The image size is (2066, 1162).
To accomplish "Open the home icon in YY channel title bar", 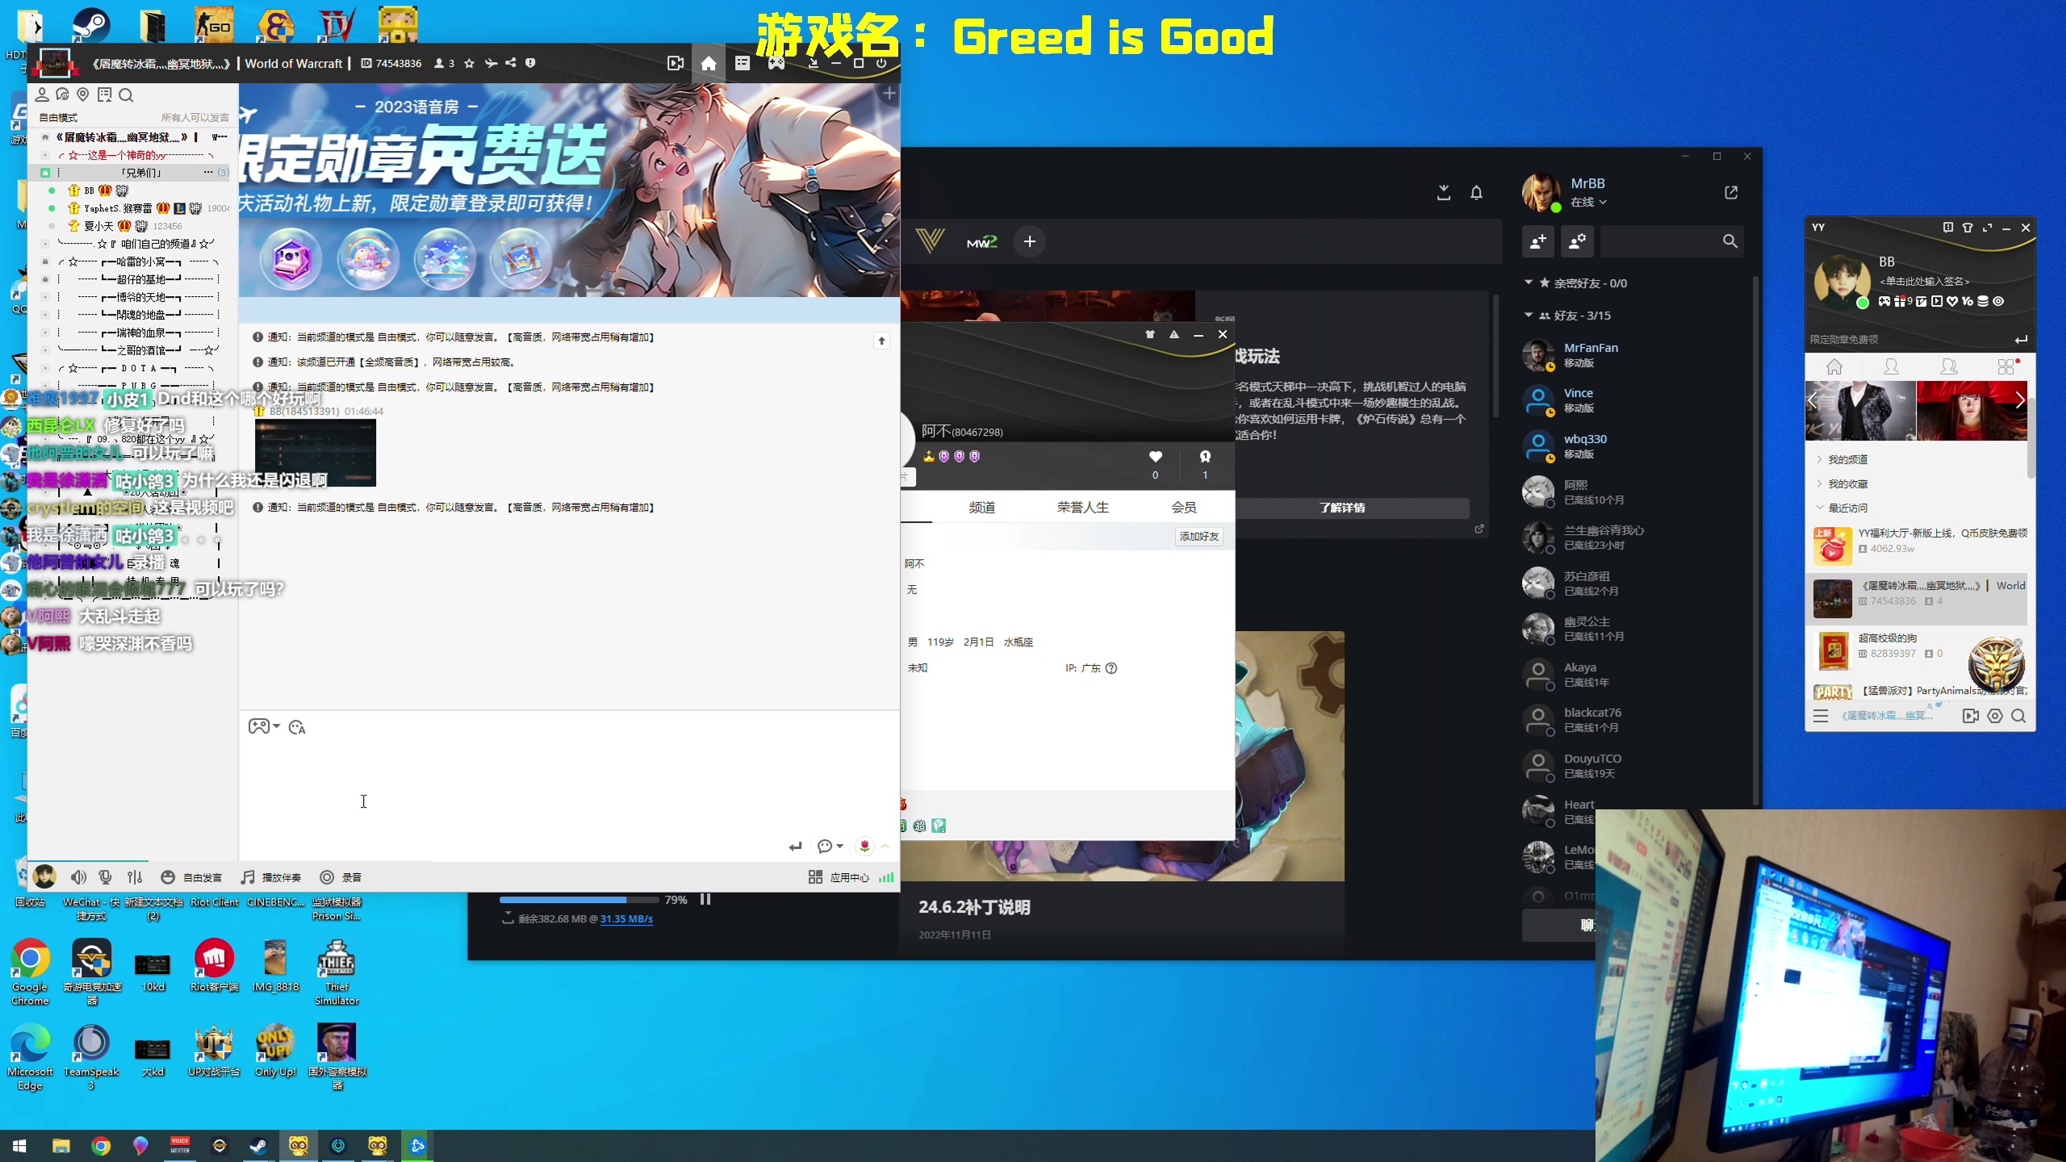I will (708, 63).
